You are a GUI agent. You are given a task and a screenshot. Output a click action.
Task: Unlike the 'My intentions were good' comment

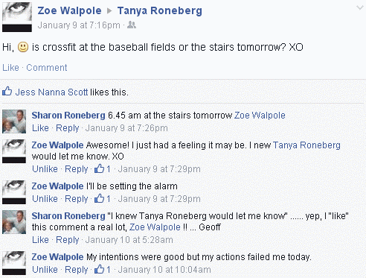(x=45, y=270)
